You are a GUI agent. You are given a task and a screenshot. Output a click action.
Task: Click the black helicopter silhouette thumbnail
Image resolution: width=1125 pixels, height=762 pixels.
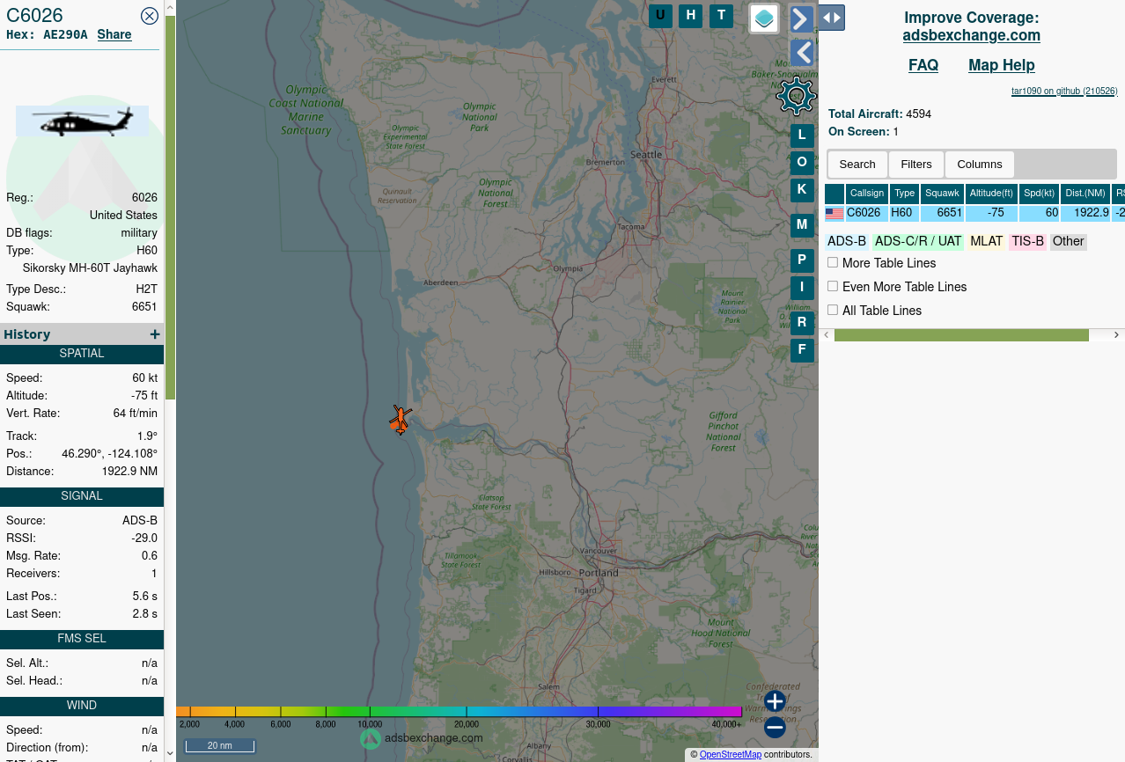pyautogui.click(x=83, y=121)
